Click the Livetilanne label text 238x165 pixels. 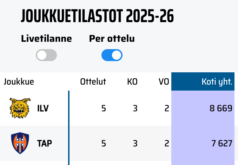pos(46,39)
